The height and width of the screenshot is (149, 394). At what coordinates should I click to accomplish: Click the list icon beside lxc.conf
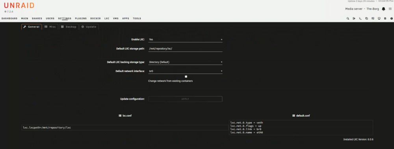point(120,116)
